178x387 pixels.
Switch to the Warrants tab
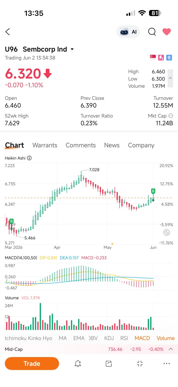(x=45, y=145)
